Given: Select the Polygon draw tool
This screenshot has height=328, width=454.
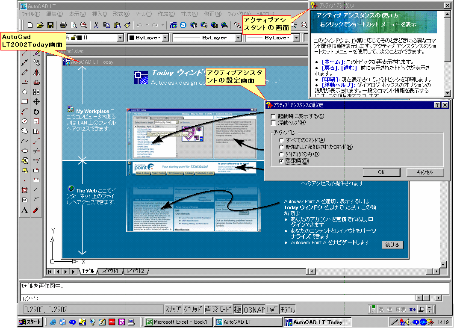Looking at the screenshot, I should point(25,92).
